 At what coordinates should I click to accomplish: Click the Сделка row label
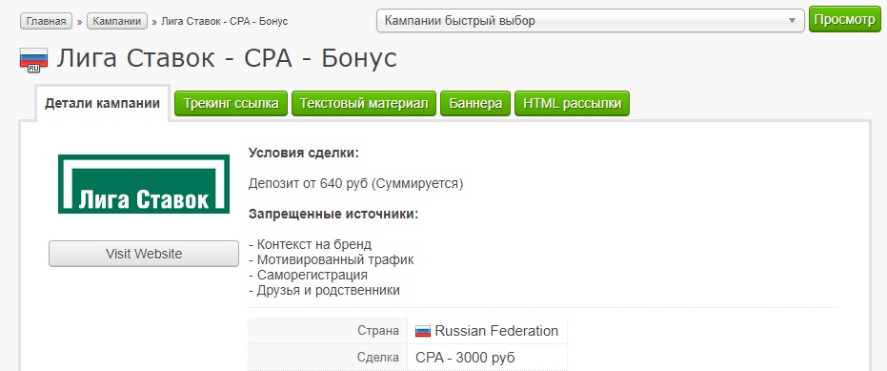378,358
